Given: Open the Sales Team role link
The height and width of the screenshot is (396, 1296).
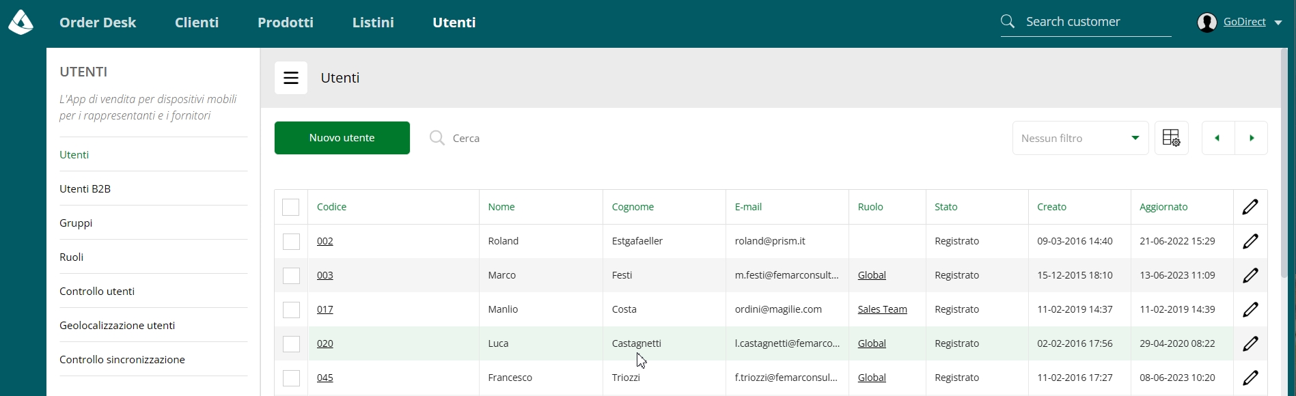Looking at the screenshot, I should [x=883, y=309].
